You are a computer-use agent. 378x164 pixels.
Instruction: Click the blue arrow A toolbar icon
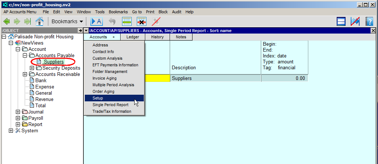pyautogui.click(x=96, y=21)
